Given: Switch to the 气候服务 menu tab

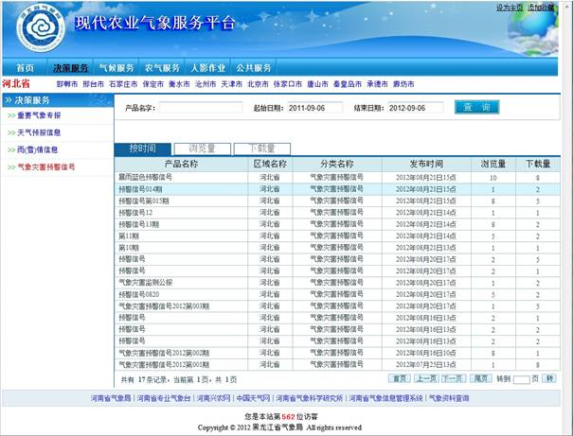Looking at the screenshot, I should pos(116,68).
